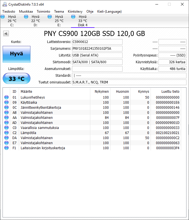Select the Laiteisännän kirjoituskertoja attribute name
Viewport: 189px width, 220px height.
click(43, 148)
